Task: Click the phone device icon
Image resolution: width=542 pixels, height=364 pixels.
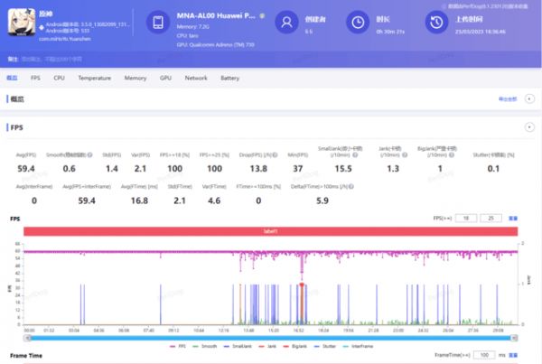Action: [159, 23]
